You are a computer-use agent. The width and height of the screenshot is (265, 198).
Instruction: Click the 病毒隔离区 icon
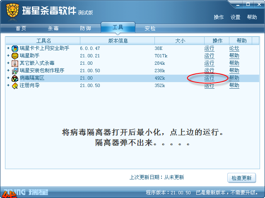coord(15,78)
